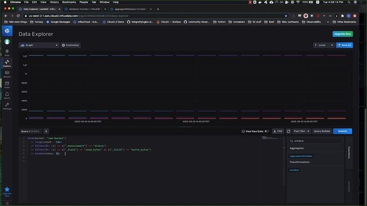Open the user account avatar icon
This screenshot has height=206, width=367.
coord(7,42)
